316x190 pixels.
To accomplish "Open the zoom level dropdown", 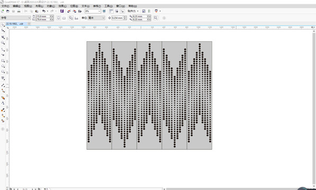I will pyautogui.click(x=99, y=11).
